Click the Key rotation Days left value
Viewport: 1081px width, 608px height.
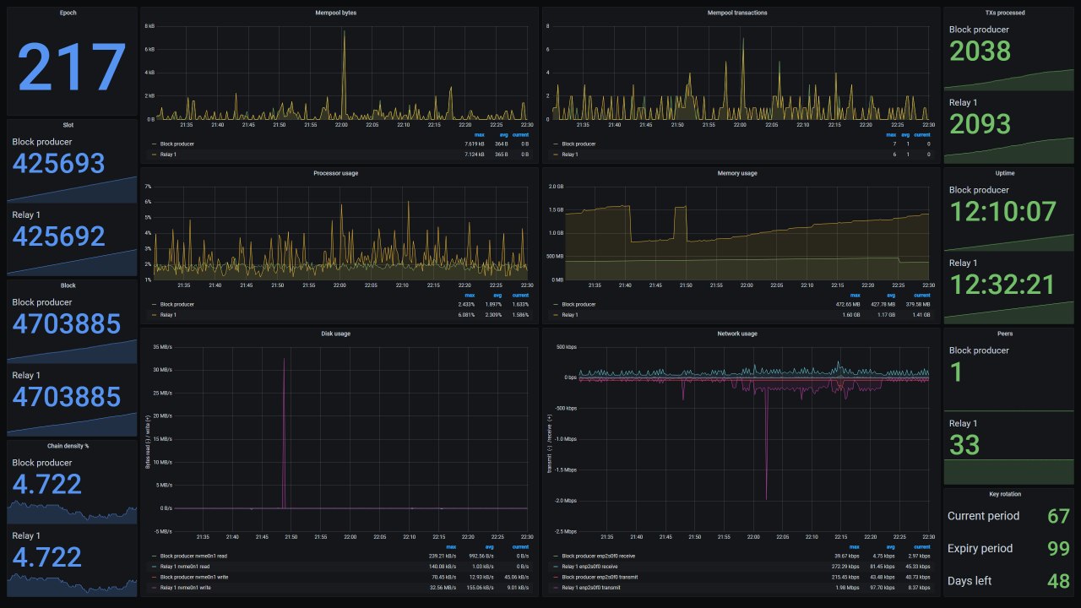1058,581
